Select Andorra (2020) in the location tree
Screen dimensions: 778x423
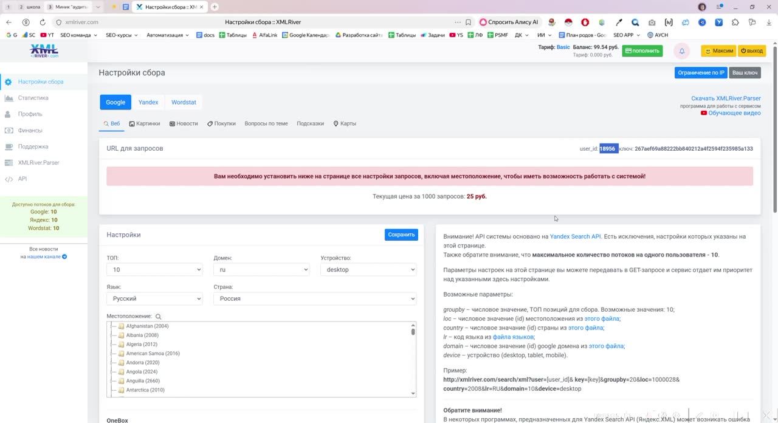tap(142, 363)
